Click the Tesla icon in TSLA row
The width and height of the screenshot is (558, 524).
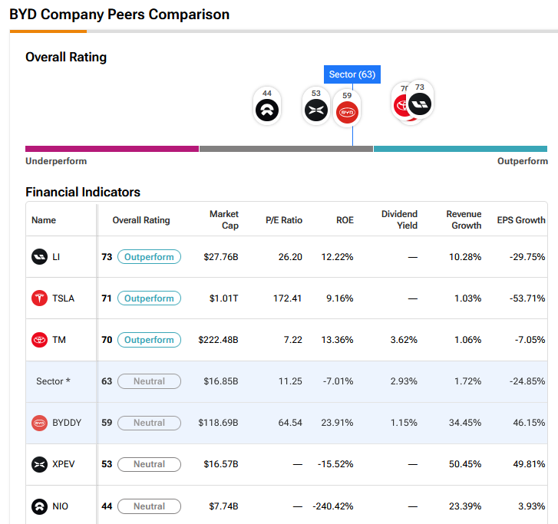(39, 298)
